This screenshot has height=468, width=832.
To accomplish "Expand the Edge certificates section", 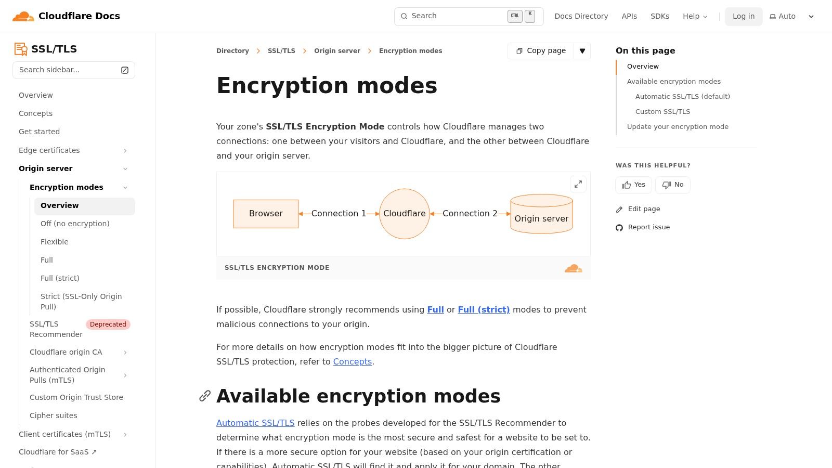I will point(125,150).
